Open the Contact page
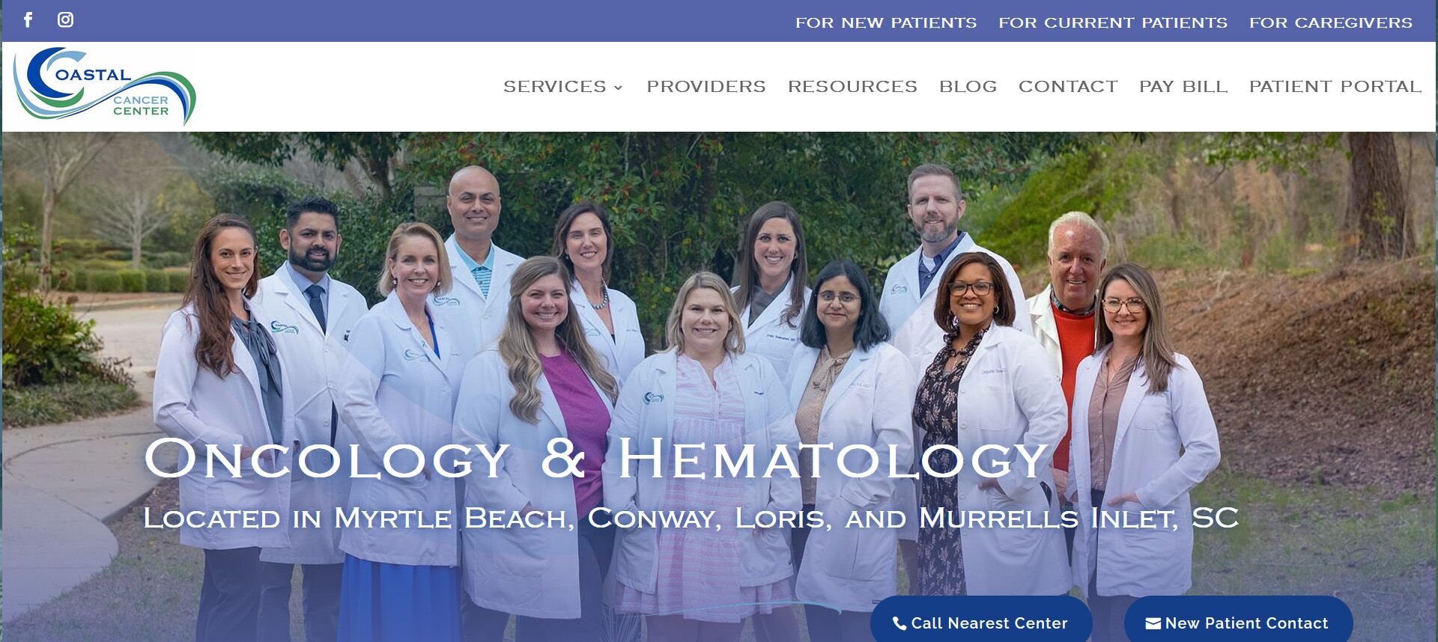 pyautogui.click(x=1068, y=87)
